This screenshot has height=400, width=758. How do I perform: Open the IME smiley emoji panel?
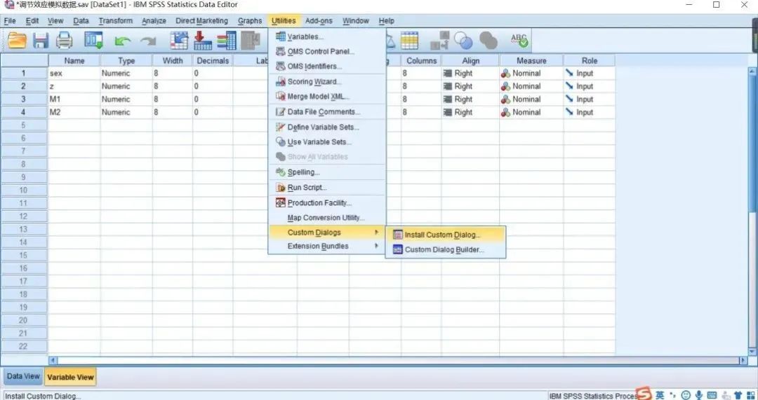coord(686,395)
